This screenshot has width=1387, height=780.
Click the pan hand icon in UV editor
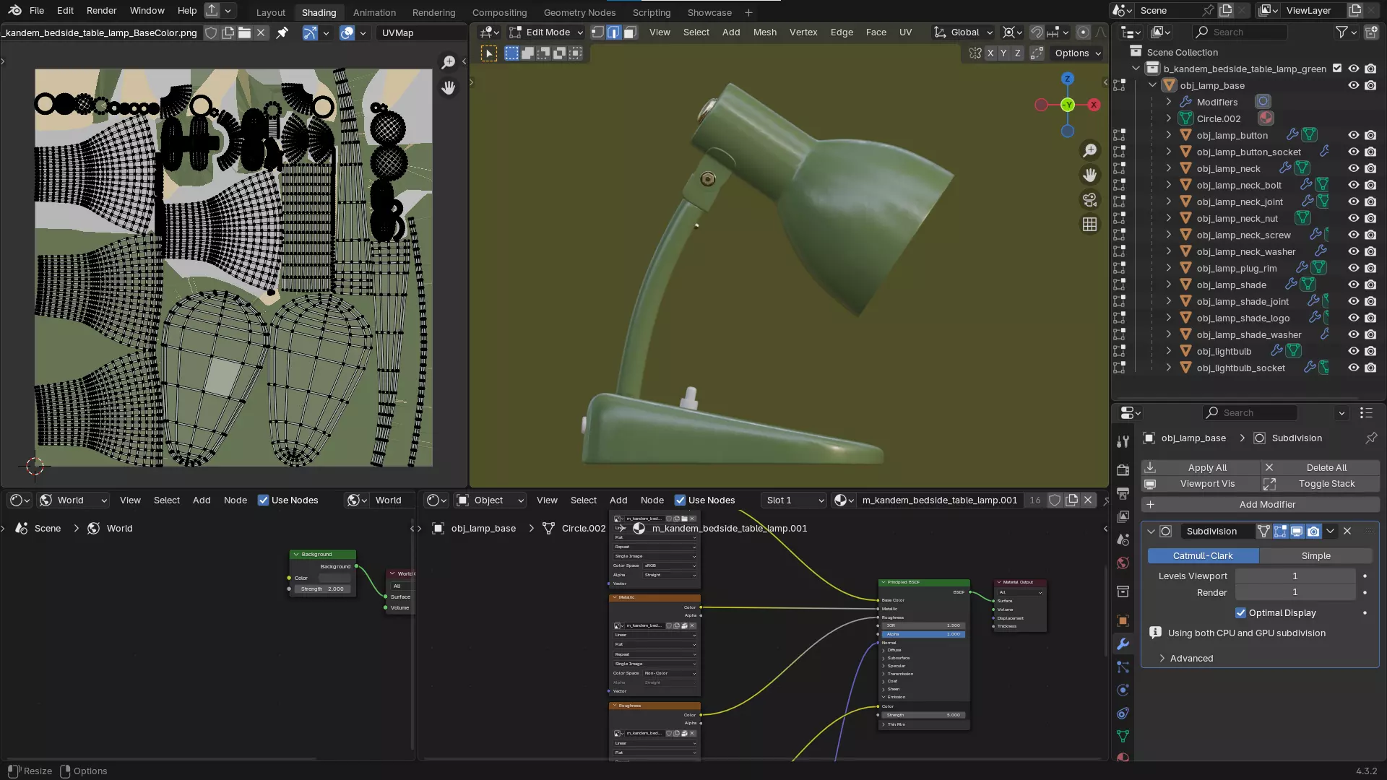pyautogui.click(x=449, y=87)
